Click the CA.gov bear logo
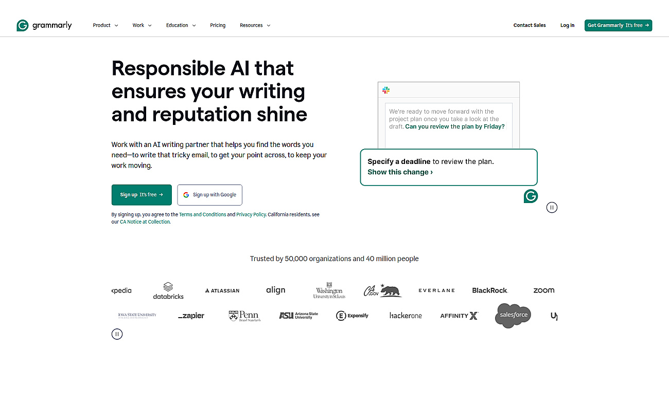 (382, 290)
